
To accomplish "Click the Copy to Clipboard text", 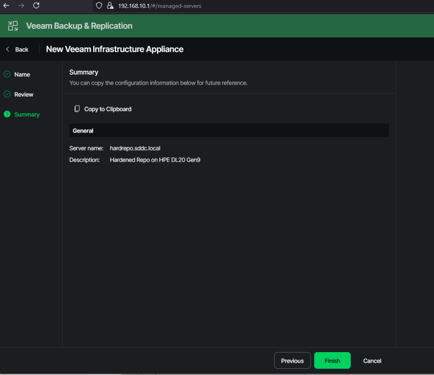I will pyautogui.click(x=108, y=109).
